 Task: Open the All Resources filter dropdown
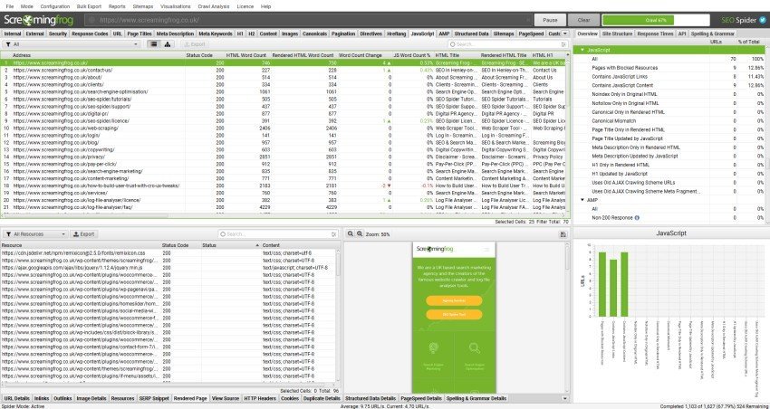[x=34, y=233]
